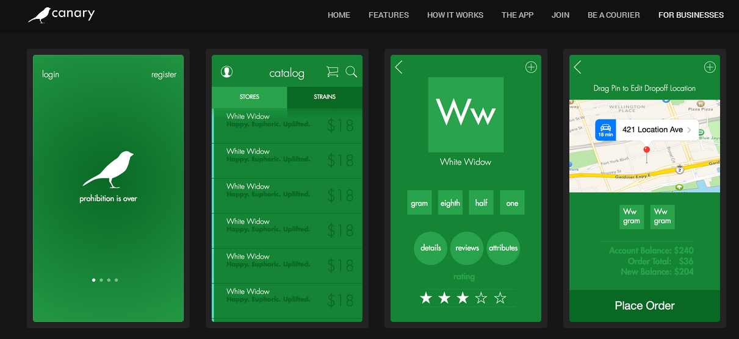
Task: Tap register on the splash screen
Action: 164,74
